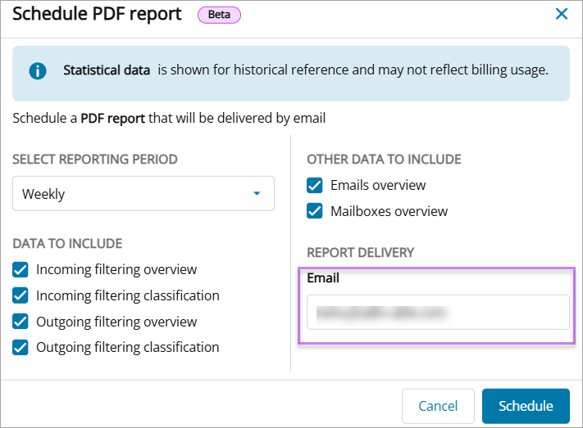The width and height of the screenshot is (583, 428).
Task: Uncheck the Emails overview option
Action: pyautogui.click(x=315, y=185)
